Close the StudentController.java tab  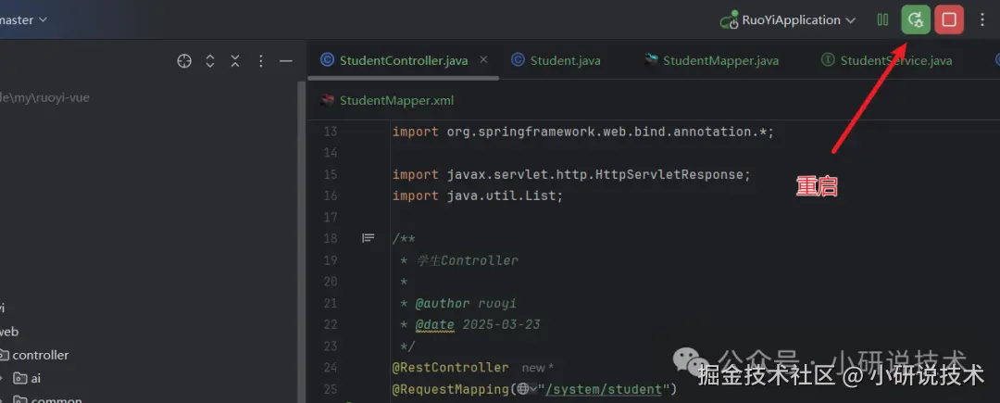coord(483,59)
